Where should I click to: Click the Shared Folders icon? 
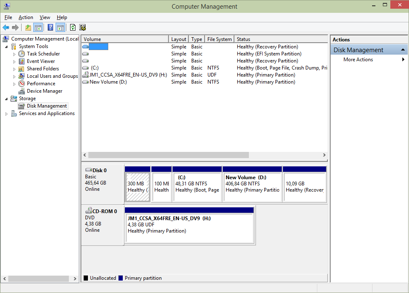[22, 69]
